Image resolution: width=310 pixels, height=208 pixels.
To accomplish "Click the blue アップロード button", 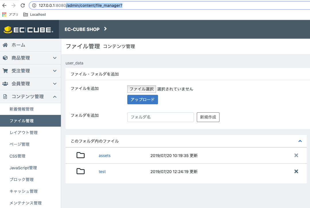I will [143, 100].
